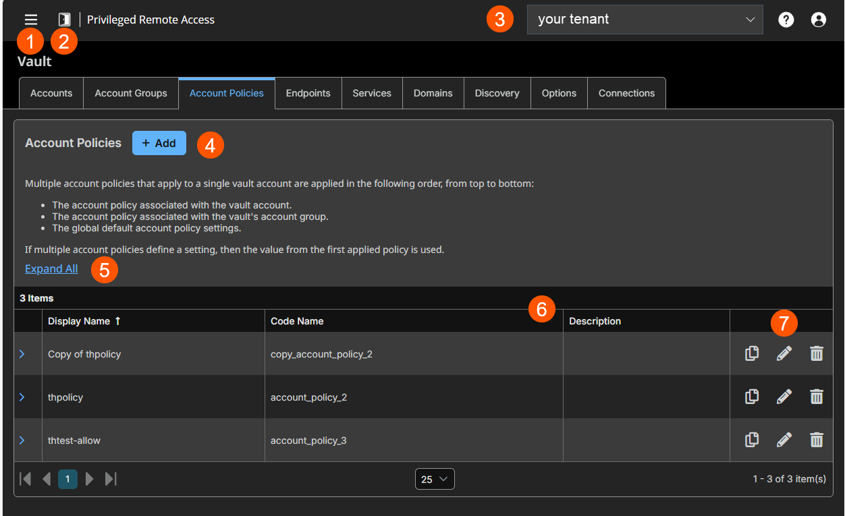Open the help question mark icon
The width and height of the screenshot is (845, 516).
pos(786,19)
